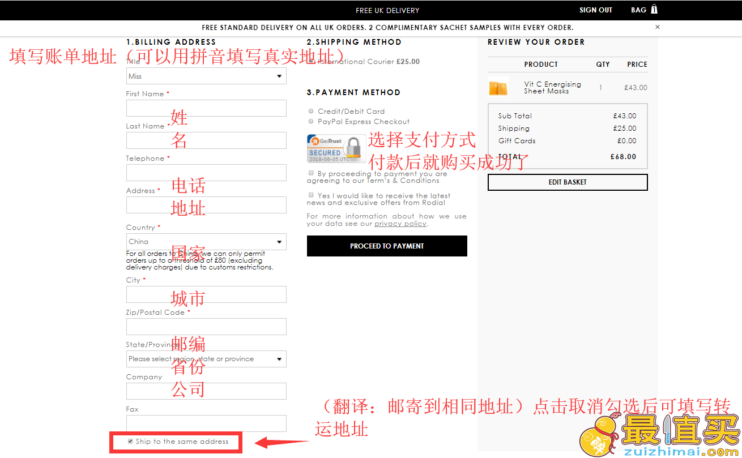Click the BAG label in the header
The width and height of the screenshot is (742, 458).
638,10
